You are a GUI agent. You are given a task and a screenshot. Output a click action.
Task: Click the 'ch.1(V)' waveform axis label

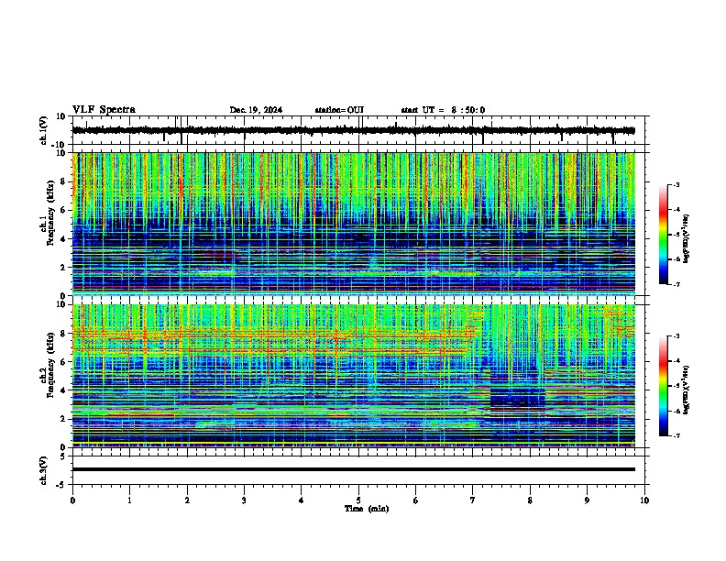coord(43,130)
